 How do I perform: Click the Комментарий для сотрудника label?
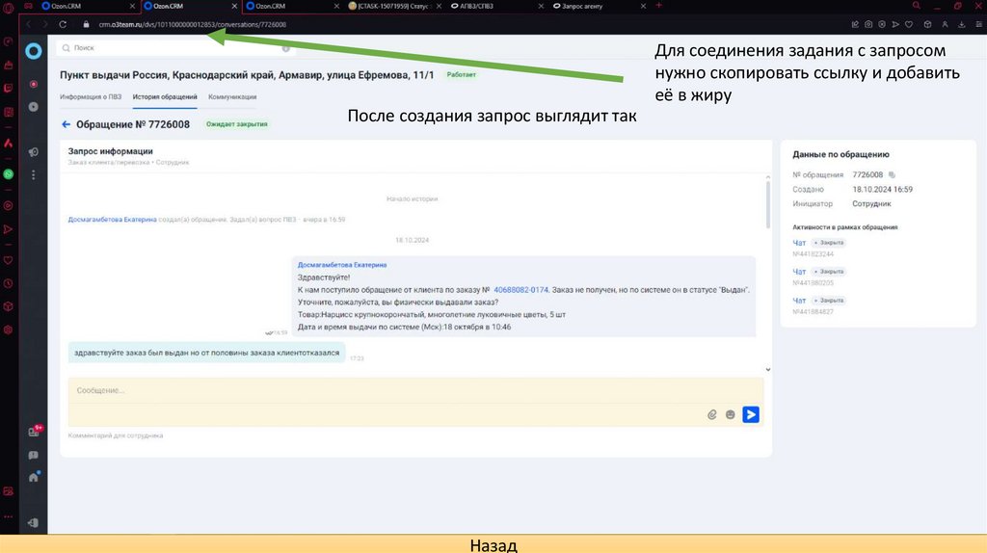tap(116, 435)
